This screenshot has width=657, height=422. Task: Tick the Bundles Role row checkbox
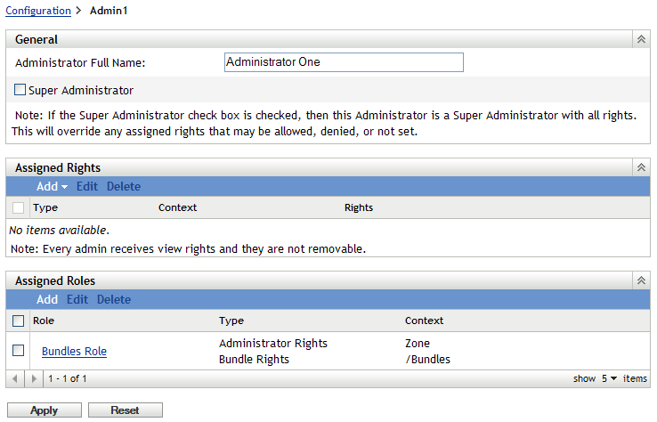(19, 351)
